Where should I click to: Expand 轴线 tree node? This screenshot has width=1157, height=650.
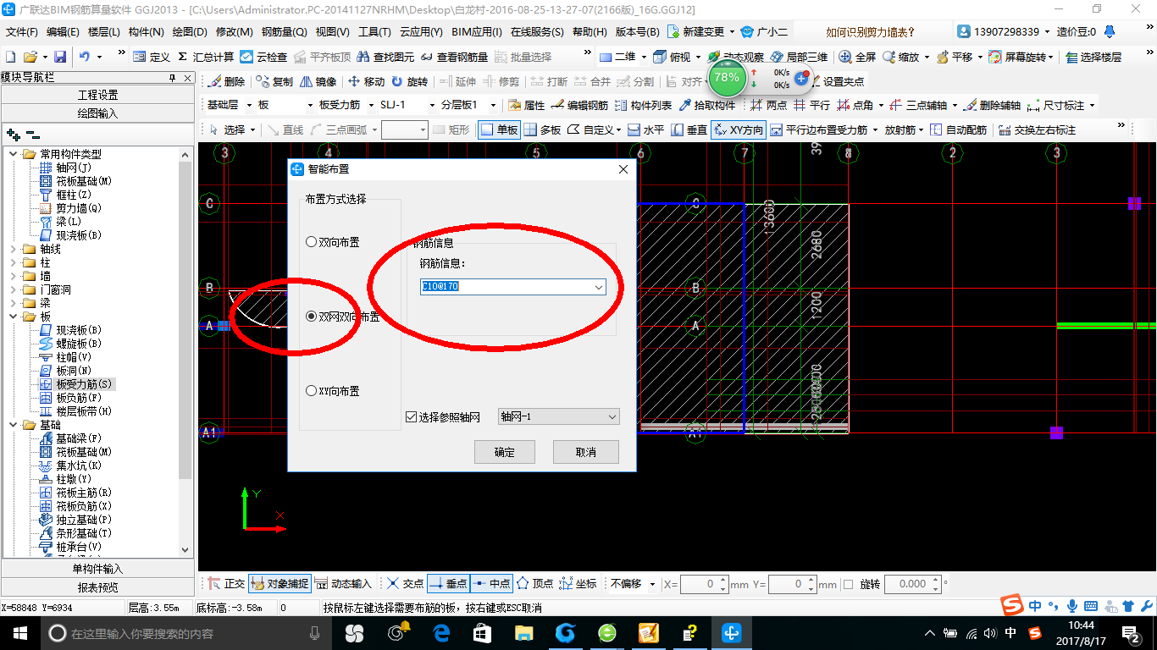point(14,249)
